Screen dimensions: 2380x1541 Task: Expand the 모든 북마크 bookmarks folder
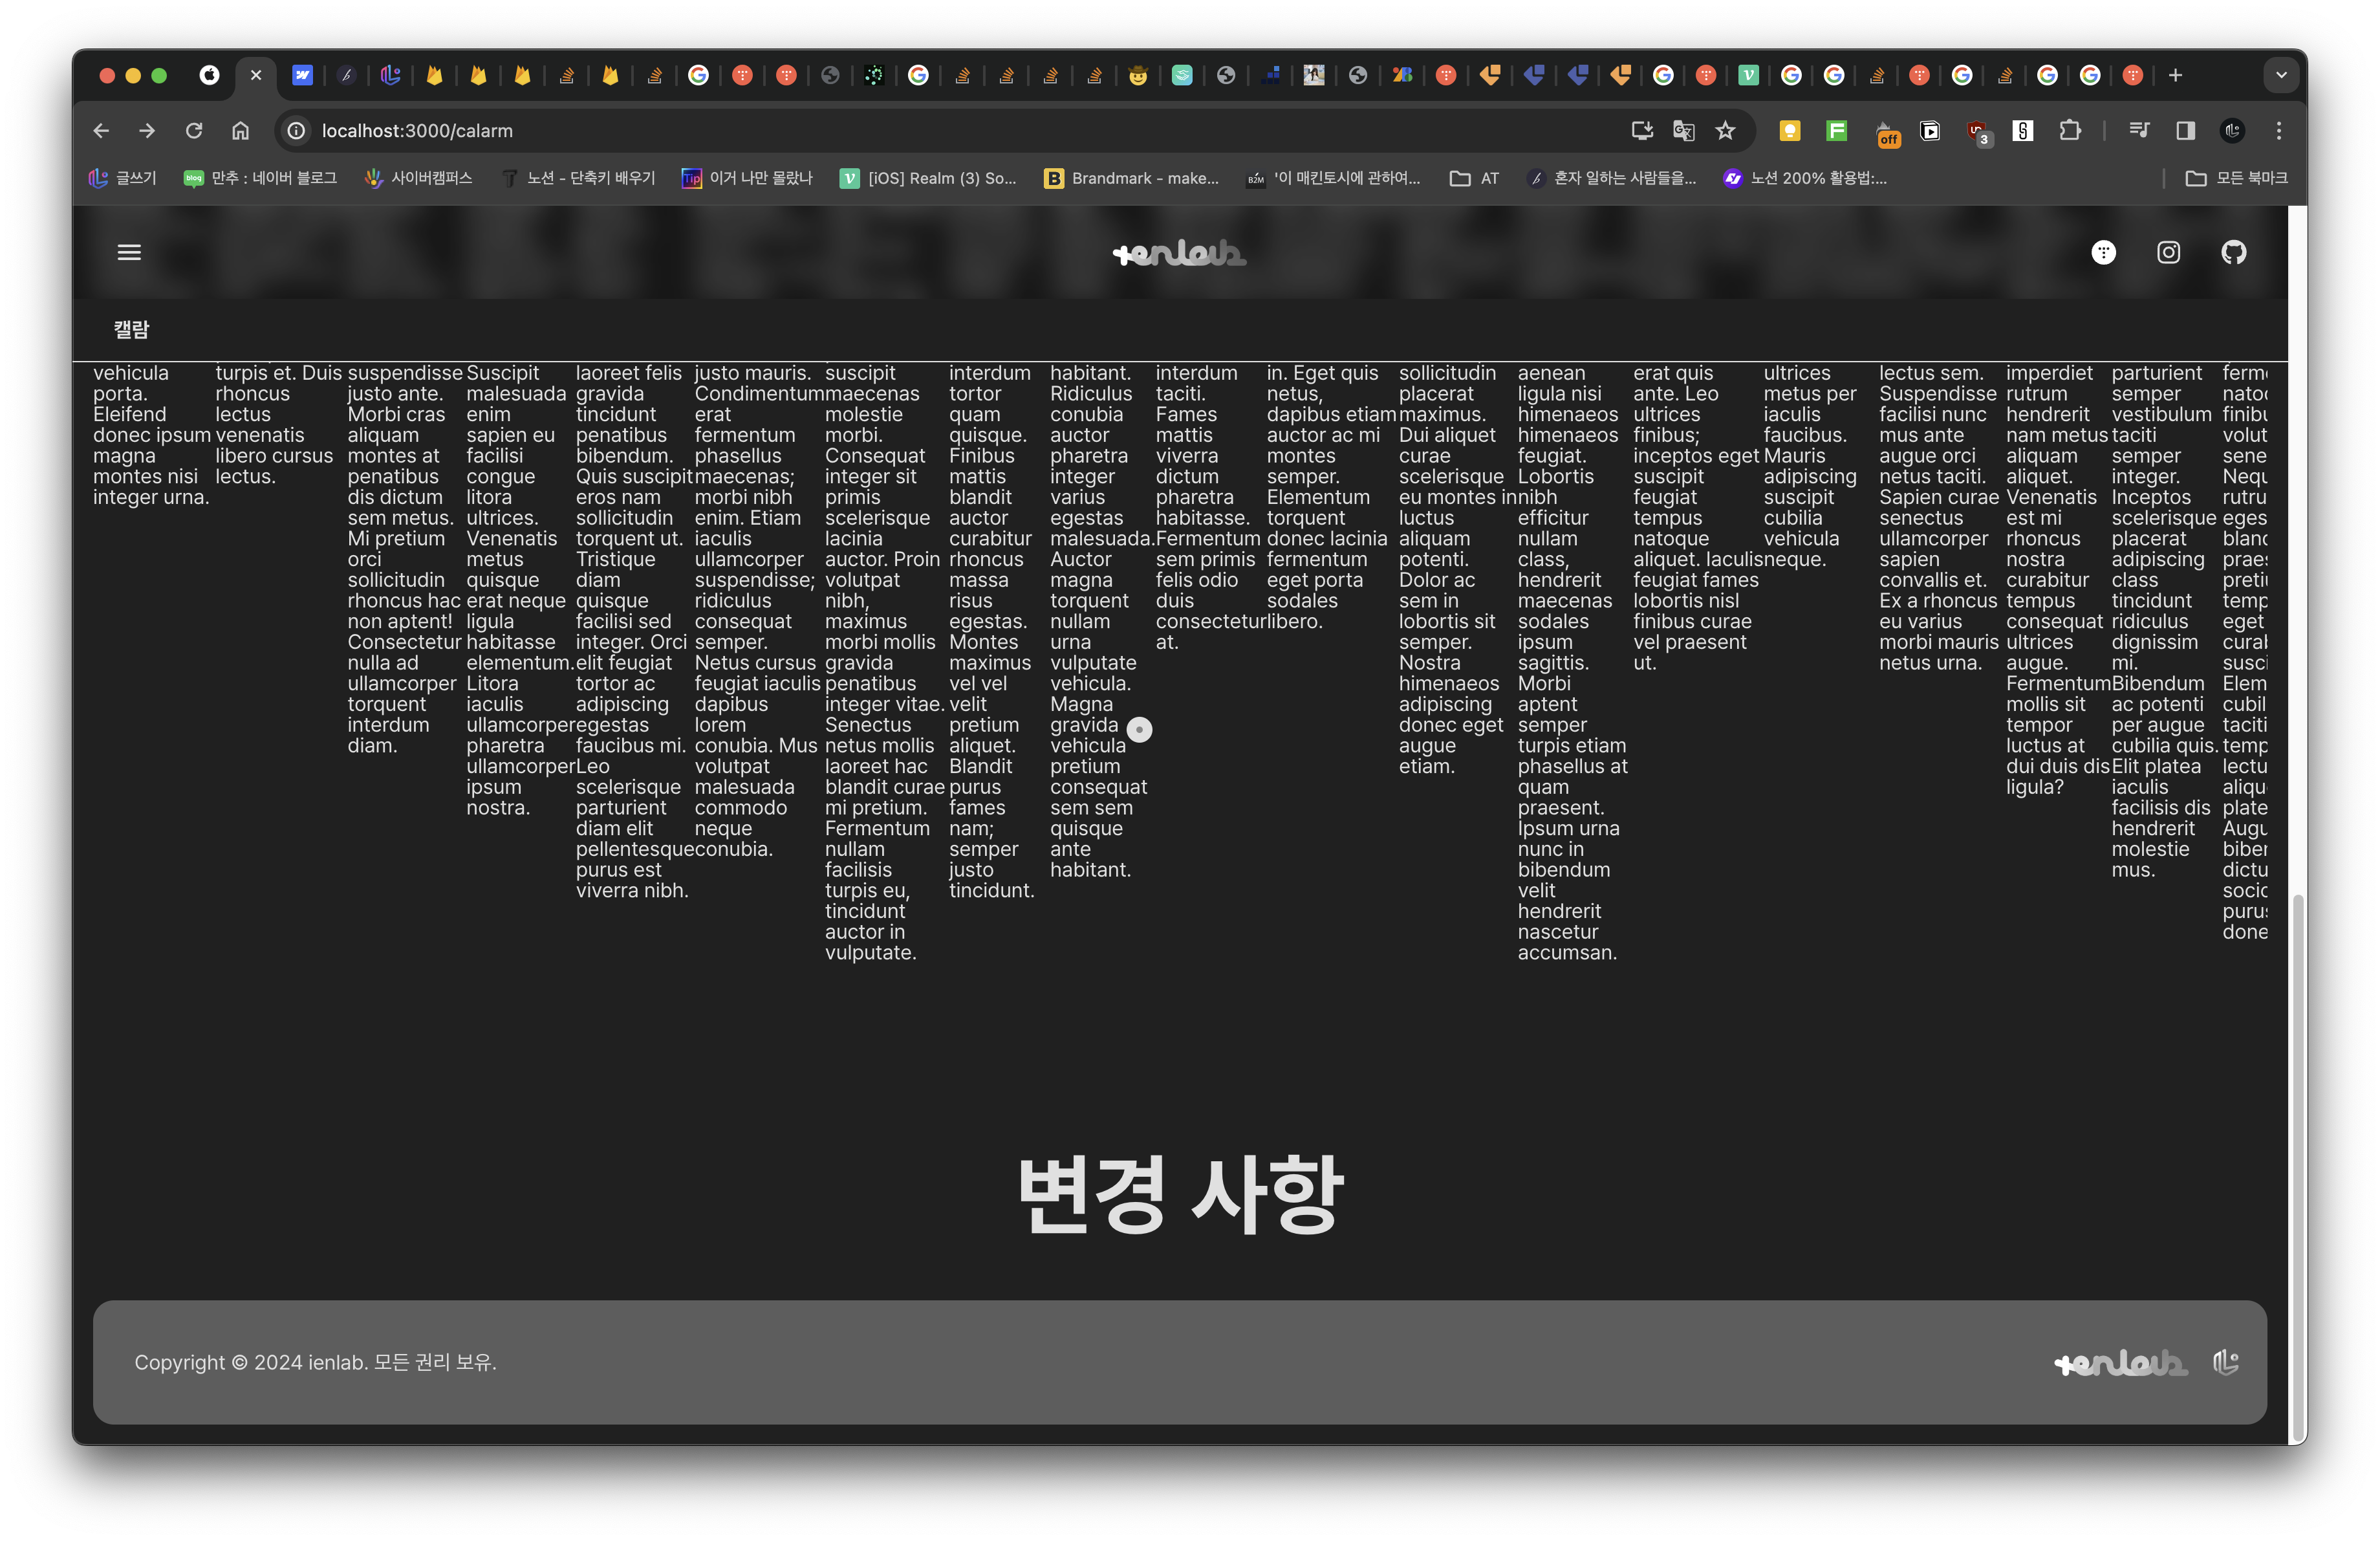tap(2236, 178)
